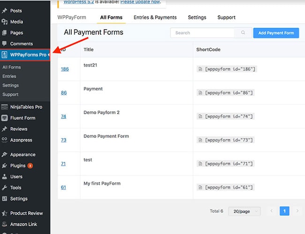
Task: Go to next page arrow
Action: coord(297,211)
